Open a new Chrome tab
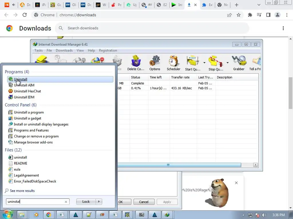This screenshot has height=219, width=293. [x=236, y=5]
